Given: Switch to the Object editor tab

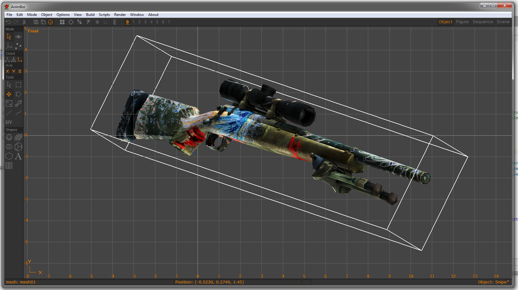Looking at the screenshot, I should coord(445,22).
